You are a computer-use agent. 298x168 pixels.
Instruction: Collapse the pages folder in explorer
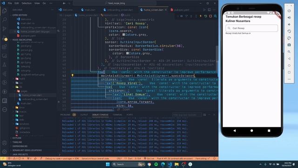24,91
